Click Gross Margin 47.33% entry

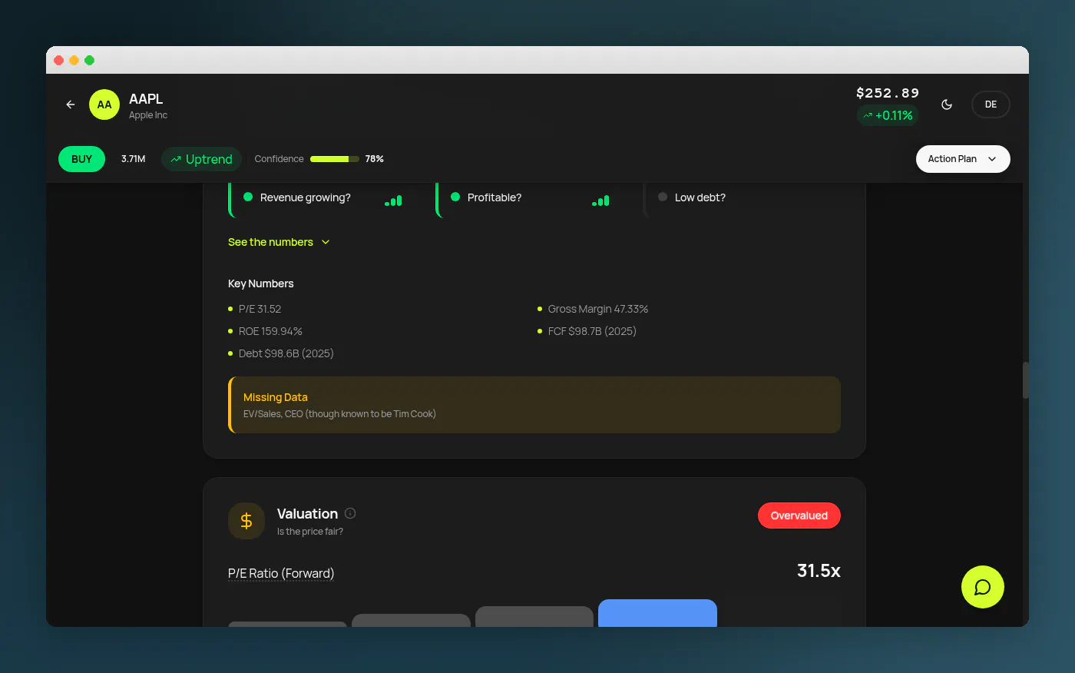click(598, 309)
